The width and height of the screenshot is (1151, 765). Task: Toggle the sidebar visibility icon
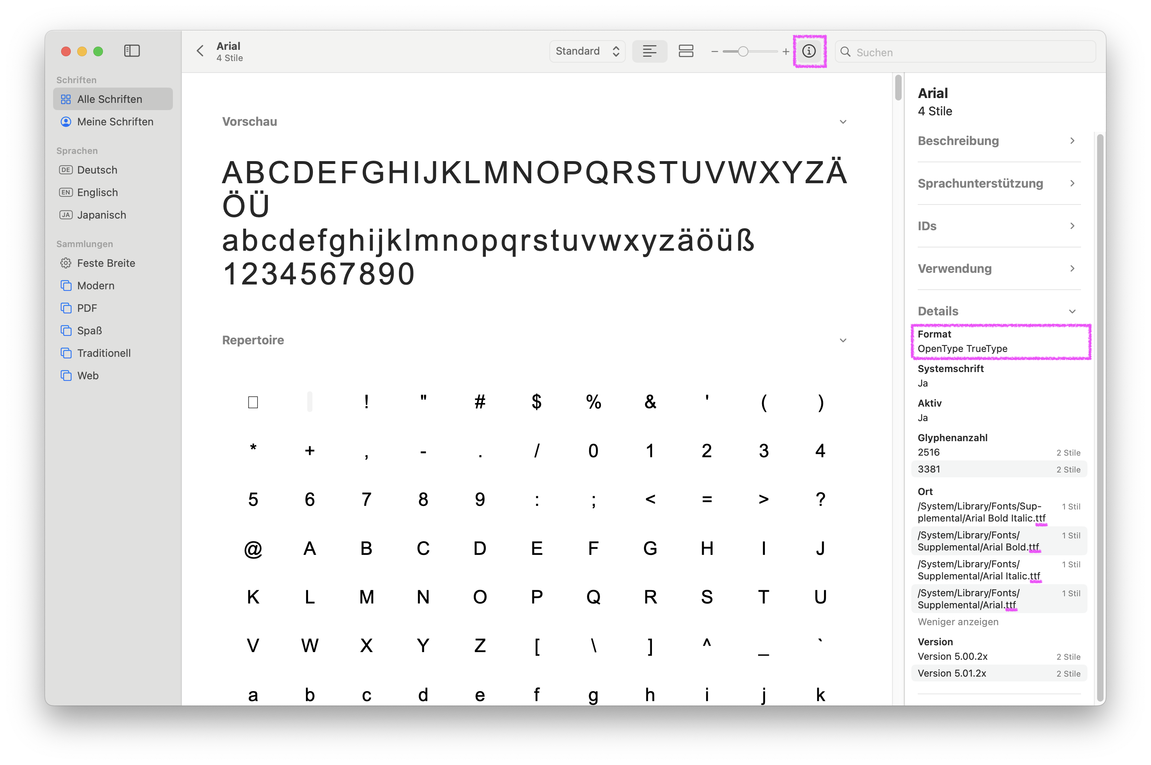tap(132, 51)
